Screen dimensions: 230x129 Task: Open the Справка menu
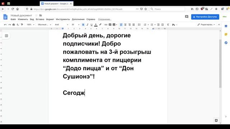click(x=91, y=19)
